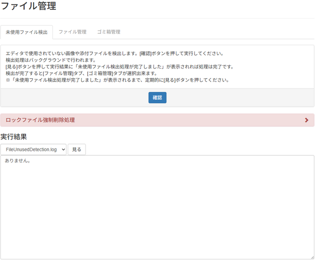Switch to the 未使用ファイル検出 tab

coord(26,32)
